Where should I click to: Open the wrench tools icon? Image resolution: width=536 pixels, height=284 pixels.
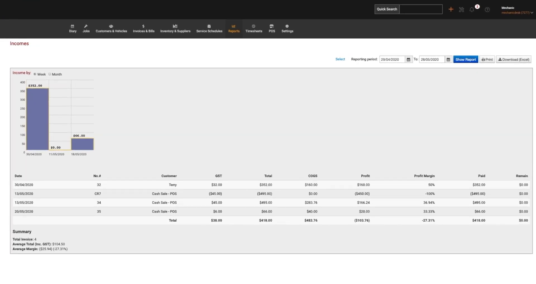click(461, 10)
